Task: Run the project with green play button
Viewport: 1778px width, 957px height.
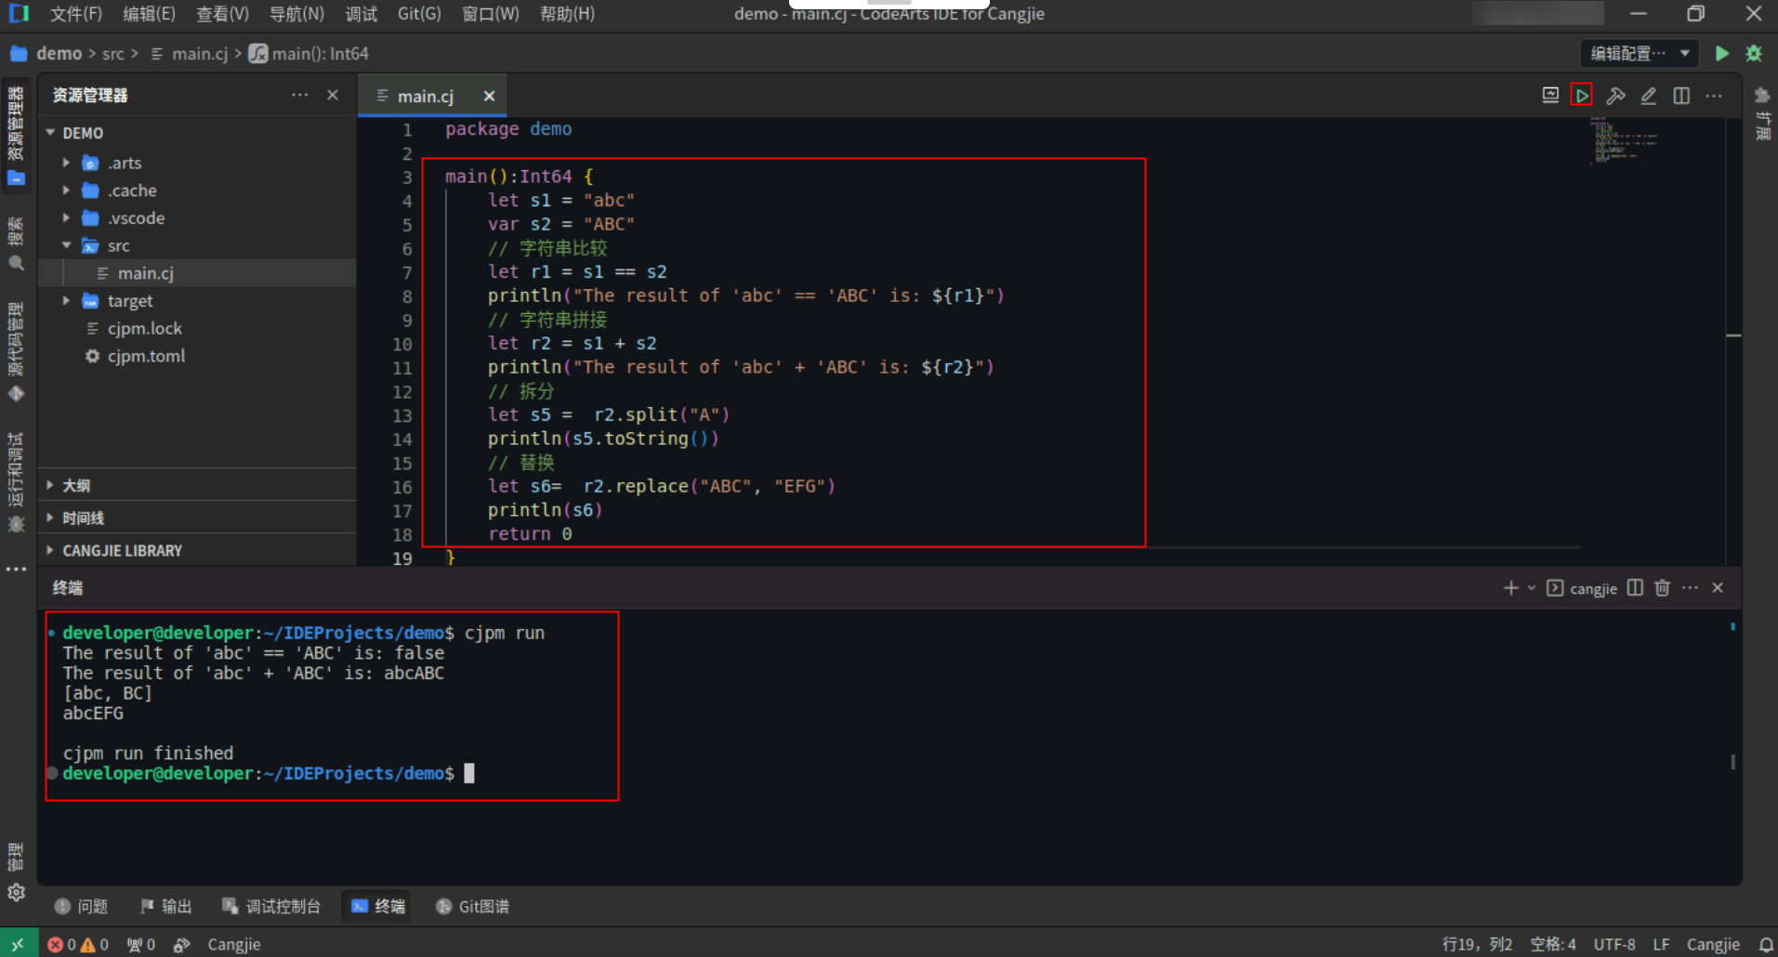Action: (x=1721, y=54)
